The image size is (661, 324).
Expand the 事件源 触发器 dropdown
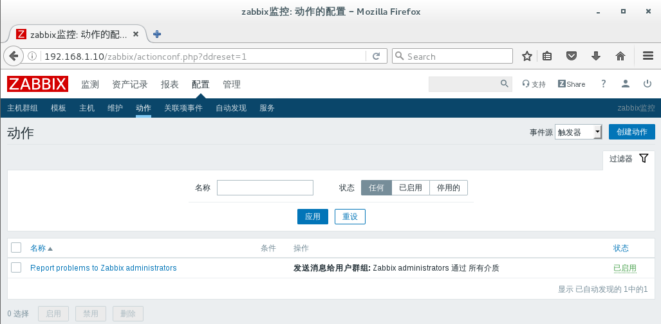pyautogui.click(x=579, y=132)
